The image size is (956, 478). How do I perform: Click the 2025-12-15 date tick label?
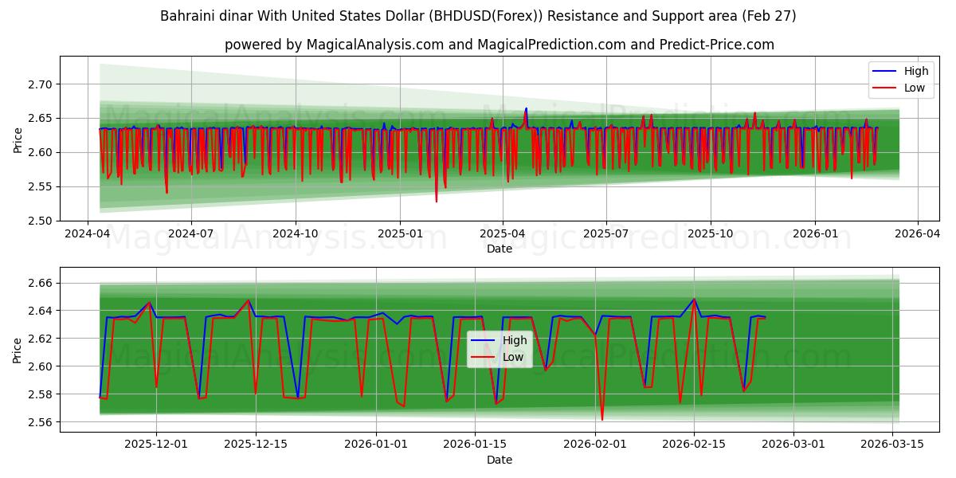click(256, 445)
